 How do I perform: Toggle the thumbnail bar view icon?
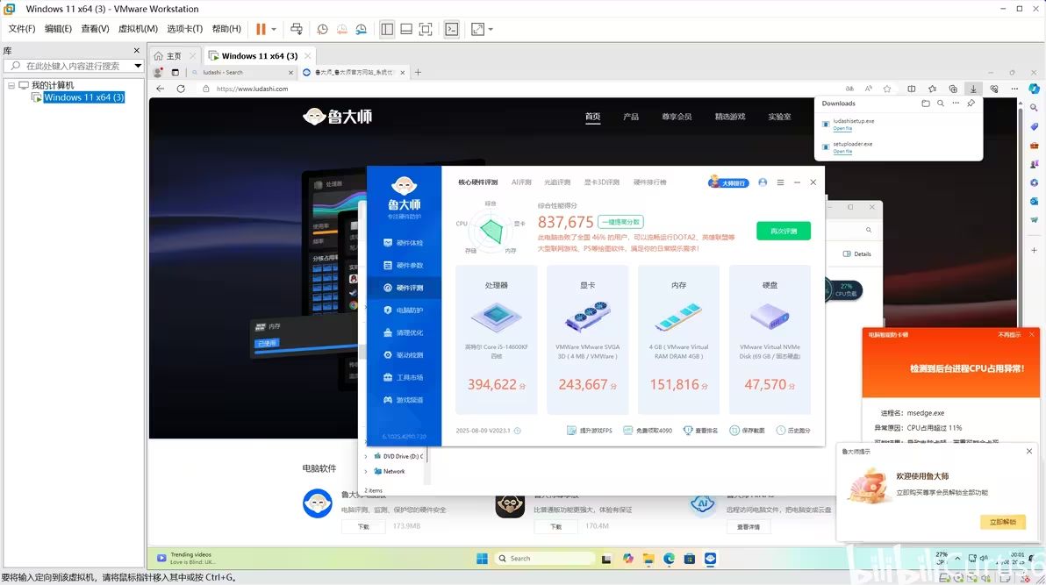pos(406,29)
